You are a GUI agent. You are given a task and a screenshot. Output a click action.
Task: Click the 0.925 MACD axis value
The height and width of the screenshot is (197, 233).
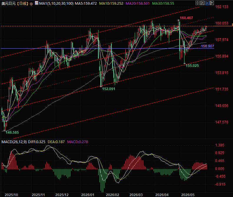pyautogui.click(x=220, y=153)
